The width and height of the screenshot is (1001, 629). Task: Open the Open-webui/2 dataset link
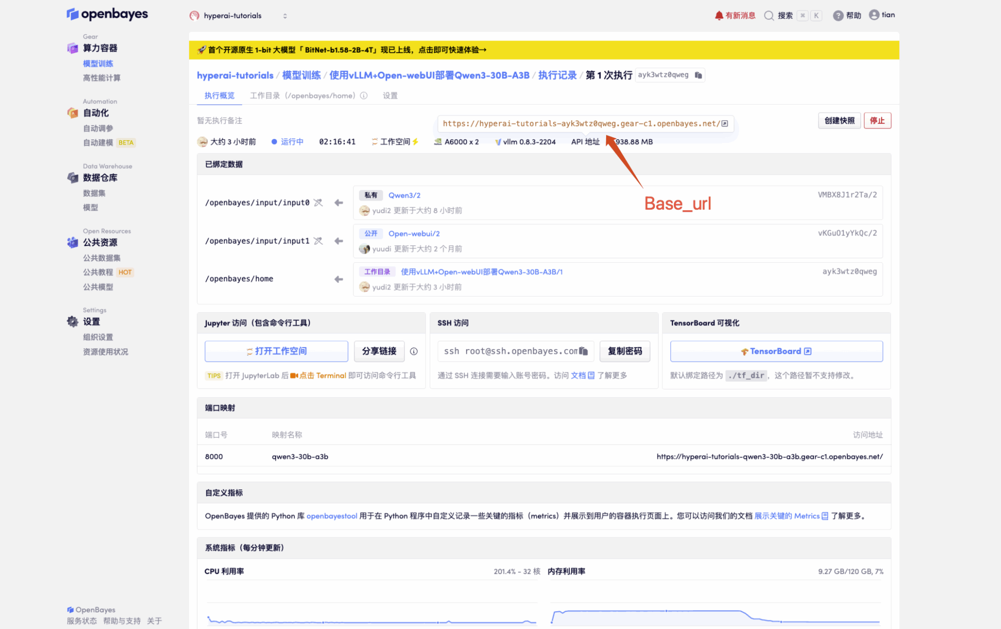[414, 233]
